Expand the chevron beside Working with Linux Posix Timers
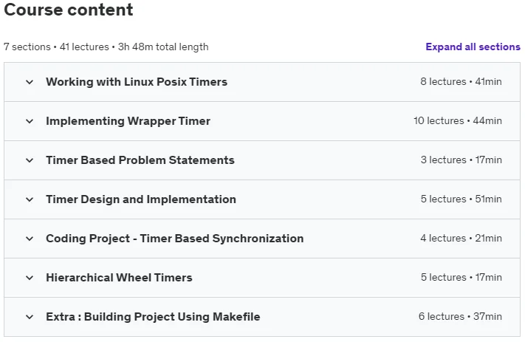The width and height of the screenshot is (525, 342). click(30, 82)
